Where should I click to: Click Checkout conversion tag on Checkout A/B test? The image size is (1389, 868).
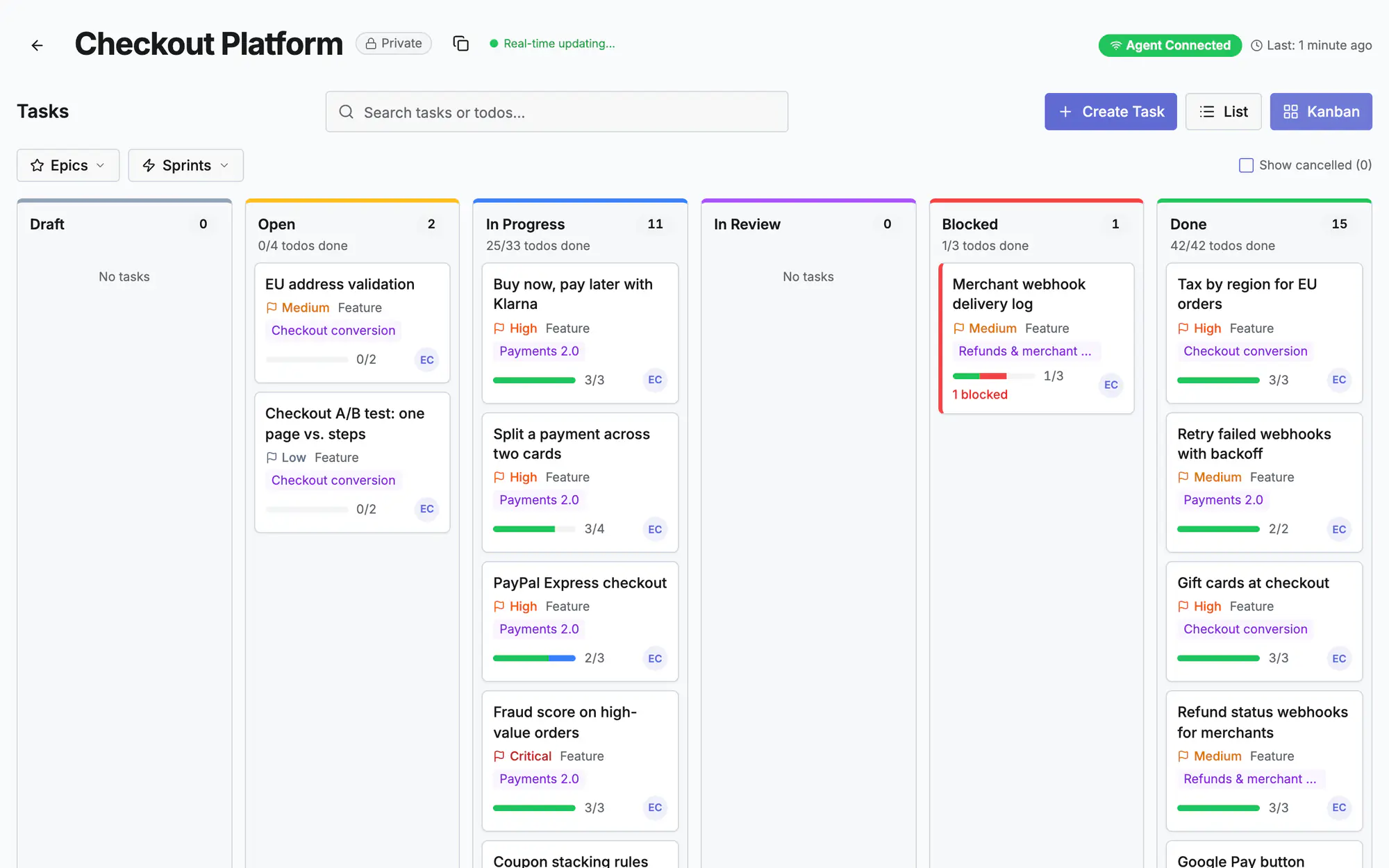[x=333, y=481]
